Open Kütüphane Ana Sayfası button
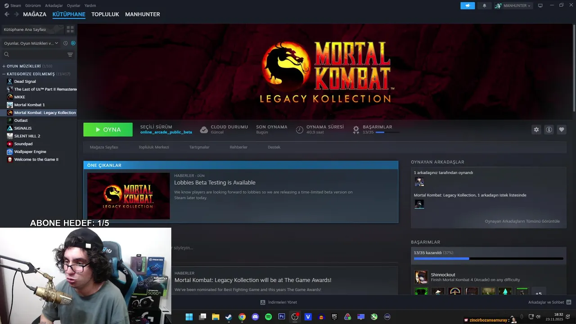Image resolution: width=576 pixels, height=324 pixels. coord(32,29)
